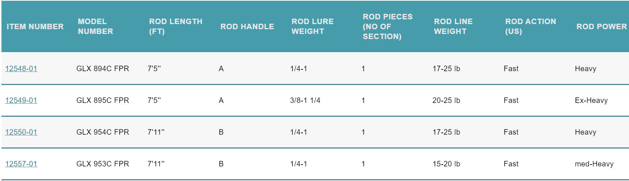Click the Rod Lure Weight header

pyautogui.click(x=312, y=27)
